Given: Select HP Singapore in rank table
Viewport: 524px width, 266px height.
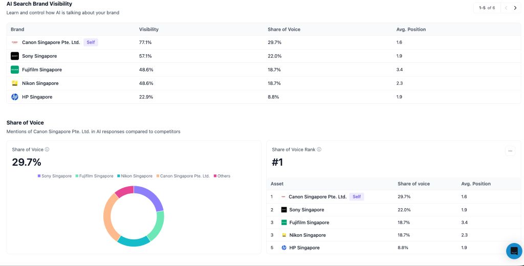Looking at the screenshot, I should point(304,248).
